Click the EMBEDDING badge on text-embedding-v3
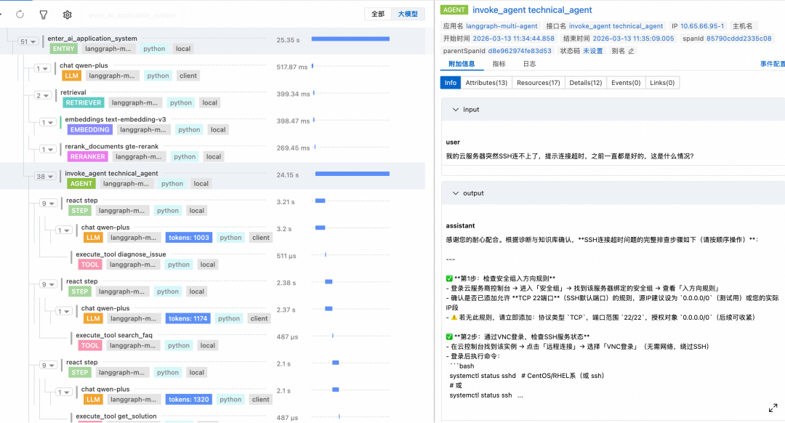 click(89, 129)
